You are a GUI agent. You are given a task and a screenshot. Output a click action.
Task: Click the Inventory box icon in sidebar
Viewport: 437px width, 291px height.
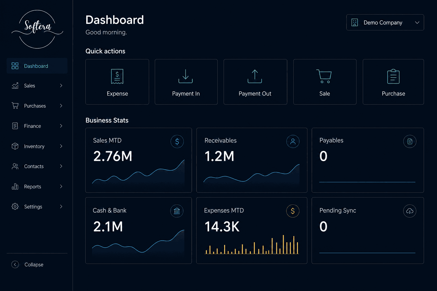tap(15, 146)
